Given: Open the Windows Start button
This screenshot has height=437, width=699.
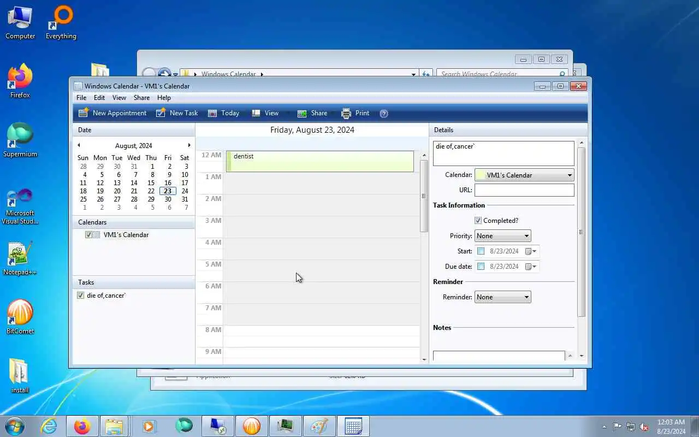Looking at the screenshot, I should pos(15,426).
